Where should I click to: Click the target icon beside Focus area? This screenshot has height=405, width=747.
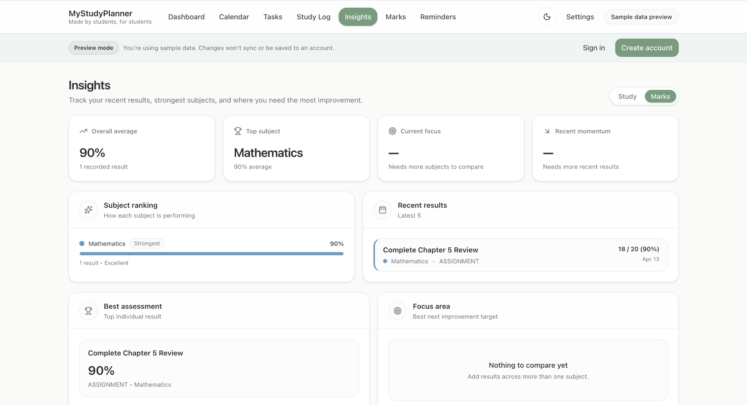point(397,311)
